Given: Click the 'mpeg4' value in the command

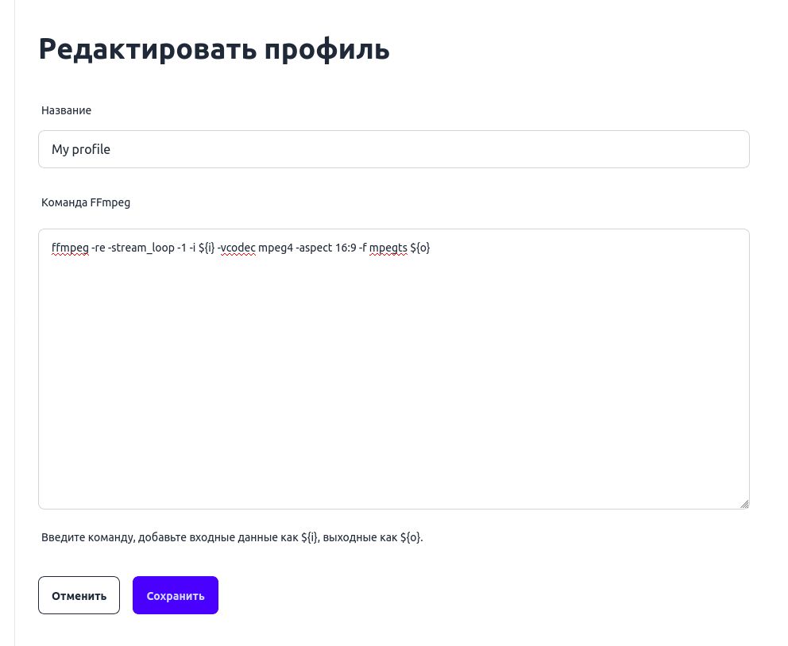Looking at the screenshot, I should tap(275, 248).
